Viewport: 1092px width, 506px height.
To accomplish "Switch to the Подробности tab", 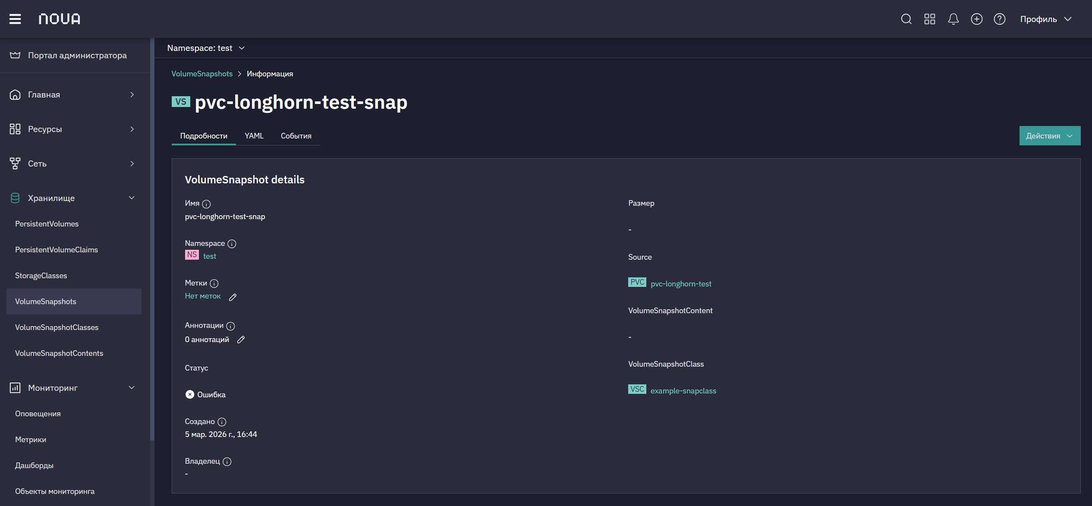I will pos(204,136).
